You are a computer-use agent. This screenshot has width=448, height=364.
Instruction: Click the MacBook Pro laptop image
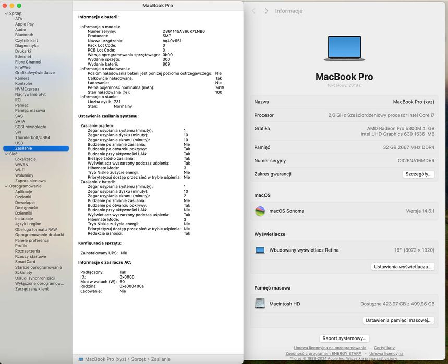[344, 48]
